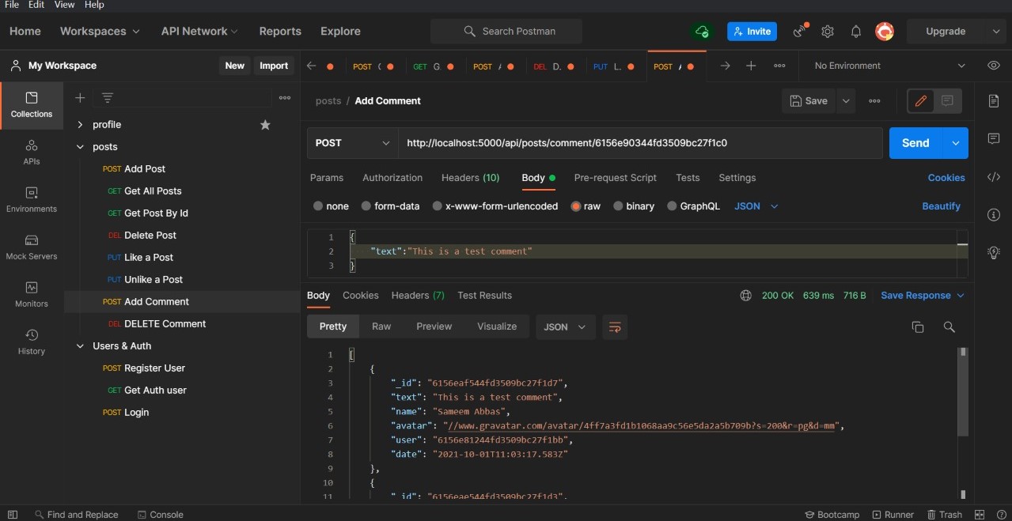This screenshot has height=521, width=1012.
Task: Expand the profile collection
Action: click(x=80, y=124)
